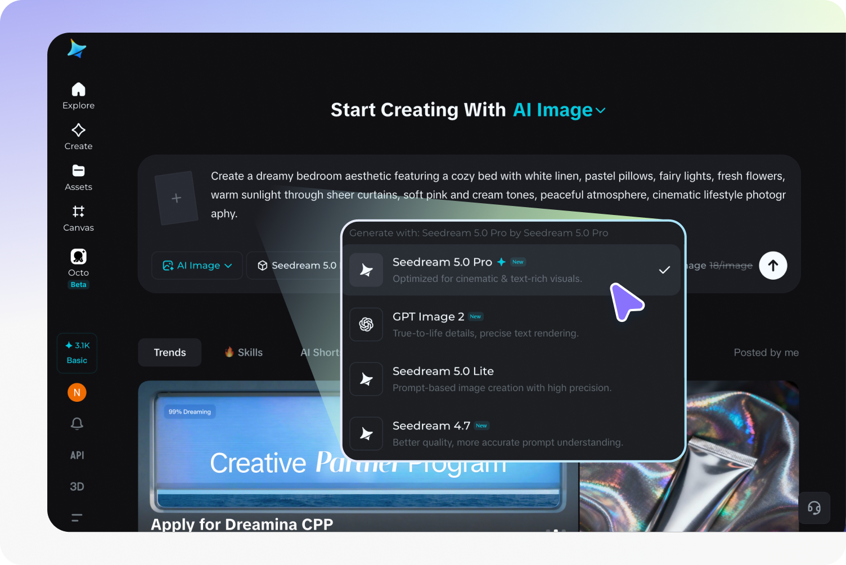The height and width of the screenshot is (565, 846).
Task: Click the Seedream 4.7 model icon
Action: pyautogui.click(x=366, y=434)
